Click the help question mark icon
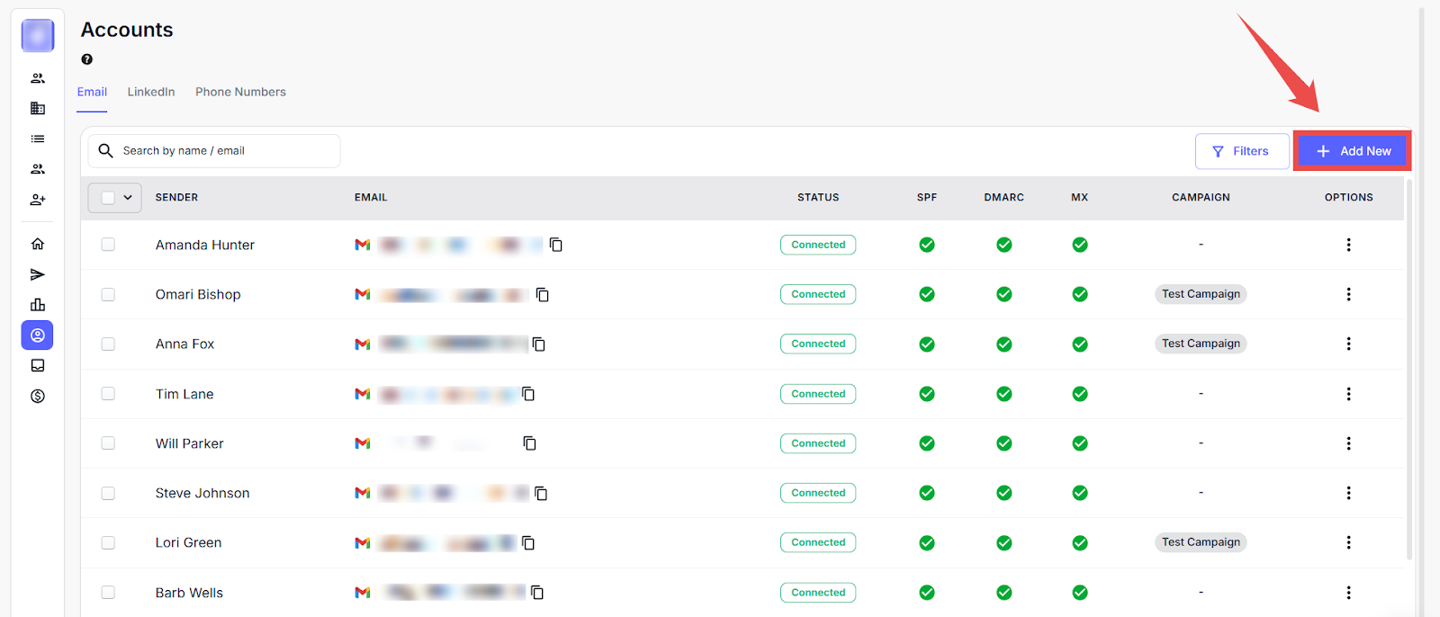The height and width of the screenshot is (617, 1440). point(86,59)
